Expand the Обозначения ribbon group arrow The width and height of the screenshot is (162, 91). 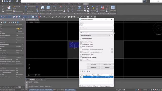tap(74, 14)
